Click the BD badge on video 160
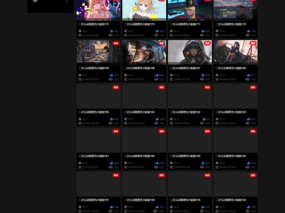The width and height of the screenshot is (285, 213). pyautogui.click(x=162, y=131)
